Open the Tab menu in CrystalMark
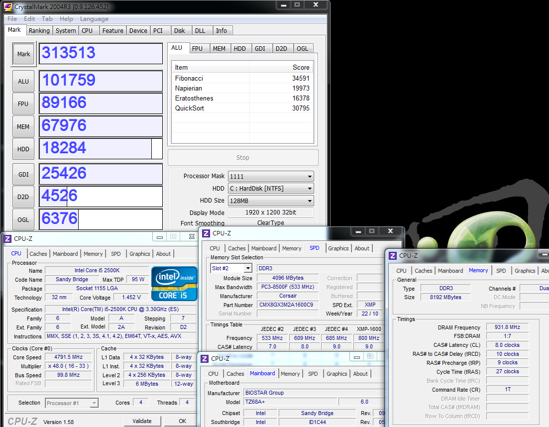 click(x=47, y=19)
